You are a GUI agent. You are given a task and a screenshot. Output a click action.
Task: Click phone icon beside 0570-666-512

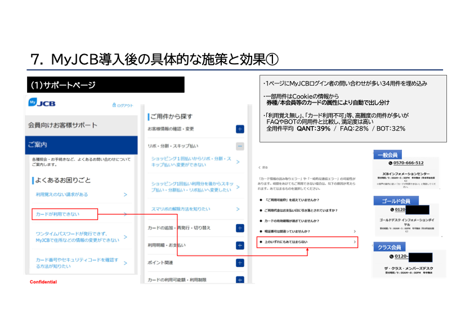390,163
